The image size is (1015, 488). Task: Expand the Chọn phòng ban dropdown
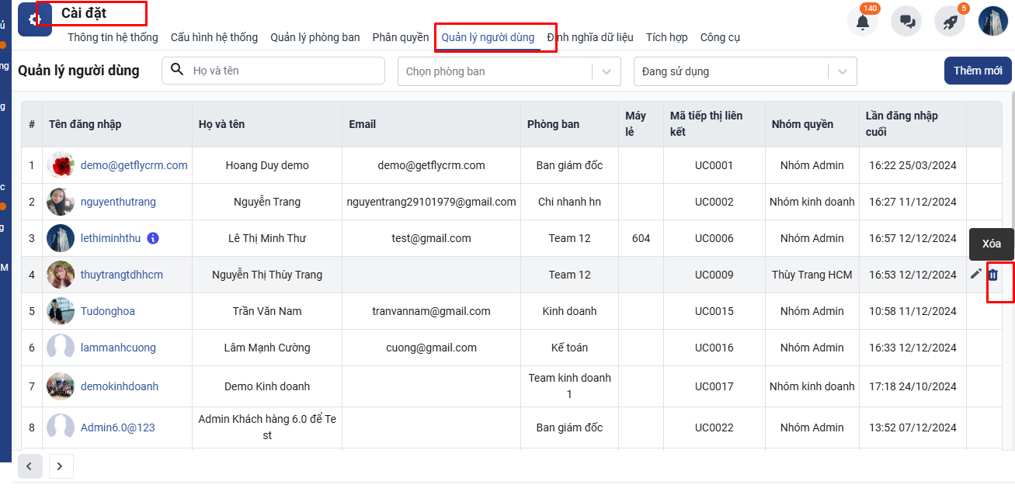tap(606, 71)
